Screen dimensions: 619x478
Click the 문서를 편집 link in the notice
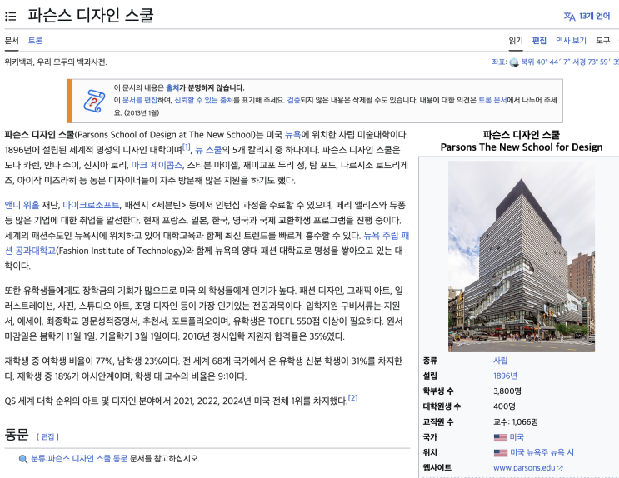pyautogui.click(x=139, y=100)
